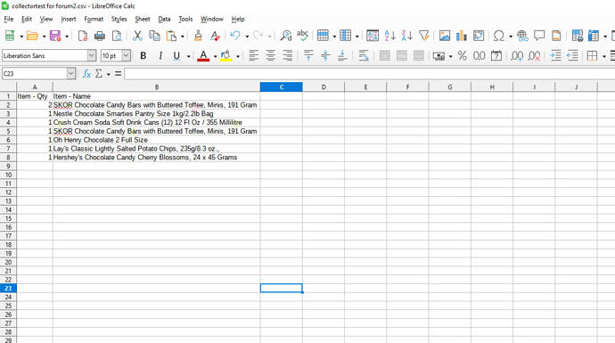The height and width of the screenshot is (343, 615).
Task: Click the Open folder icon
Action: coord(32,36)
